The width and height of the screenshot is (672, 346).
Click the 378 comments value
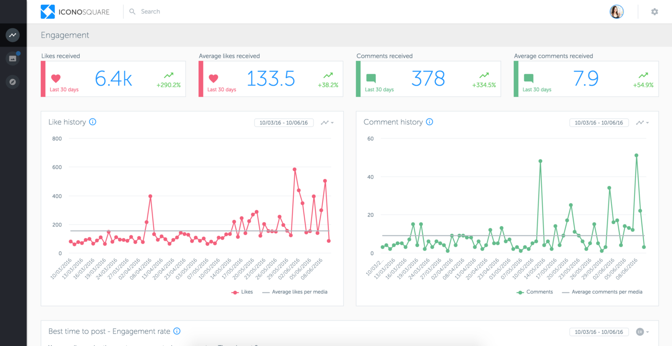428,79
